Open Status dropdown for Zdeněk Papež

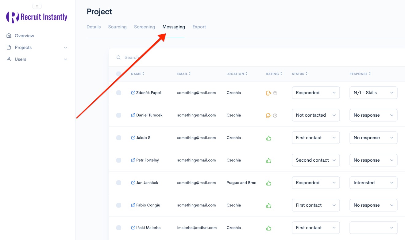click(316, 93)
